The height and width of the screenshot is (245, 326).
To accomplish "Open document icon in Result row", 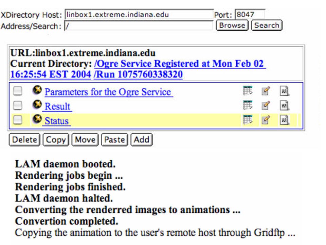I will 284,105.
